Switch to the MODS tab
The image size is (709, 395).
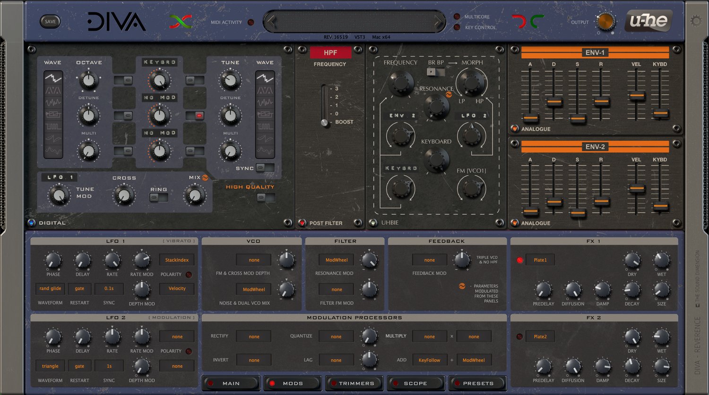click(293, 383)
